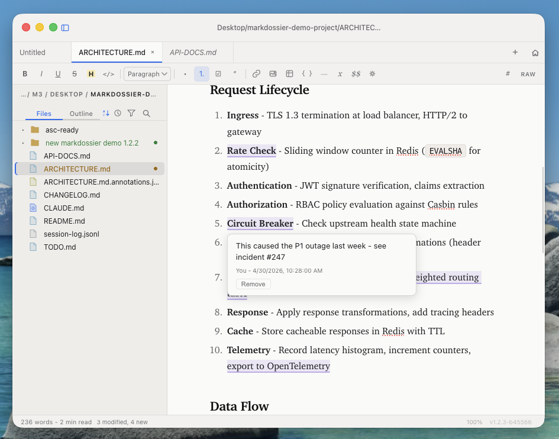Apply strikethrough formatting
Screen dimensions: 559x439
(74, 74)
